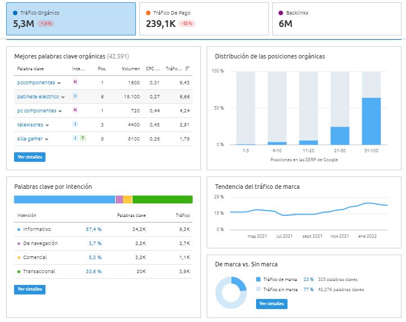Click Ver detalles under keywords by intent
The width and height of the screenshot is (406, 322).
click(30, 289)
